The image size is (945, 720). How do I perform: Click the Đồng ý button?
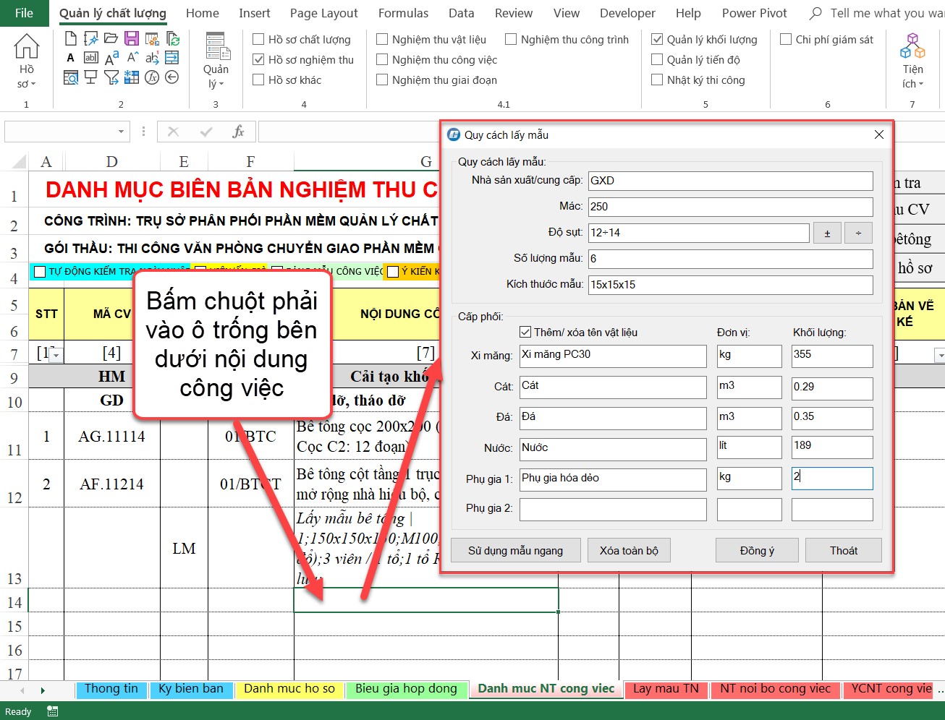[x=757, y=551]
